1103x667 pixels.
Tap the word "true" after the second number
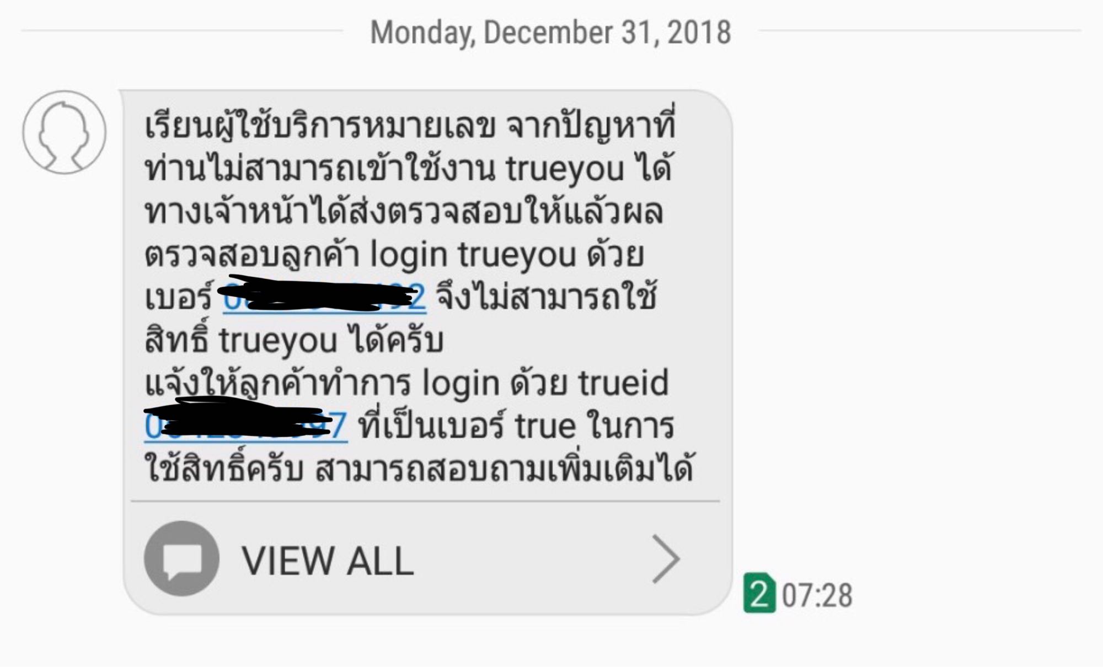tap(545, 426)
